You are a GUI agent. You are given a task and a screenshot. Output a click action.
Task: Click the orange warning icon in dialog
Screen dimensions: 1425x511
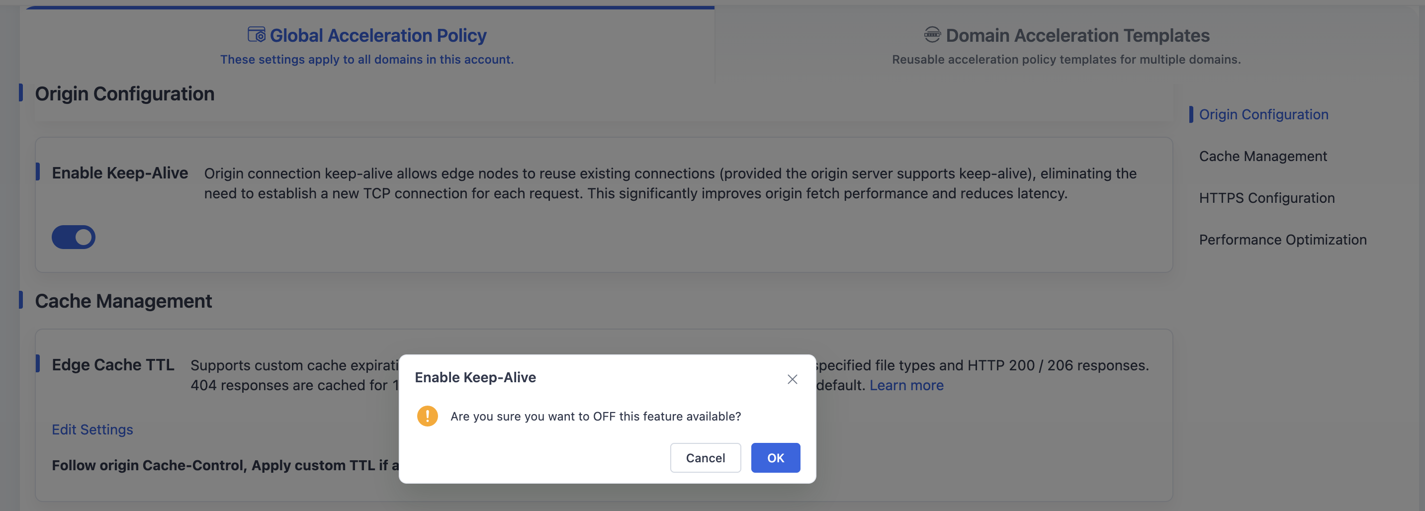427,416
